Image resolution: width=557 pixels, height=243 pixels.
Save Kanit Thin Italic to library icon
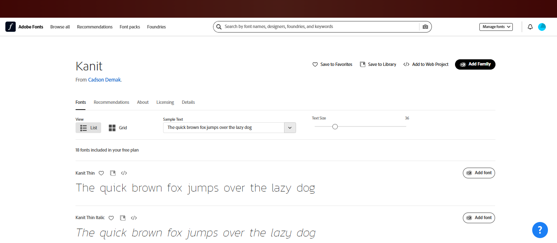click(123, 217)
